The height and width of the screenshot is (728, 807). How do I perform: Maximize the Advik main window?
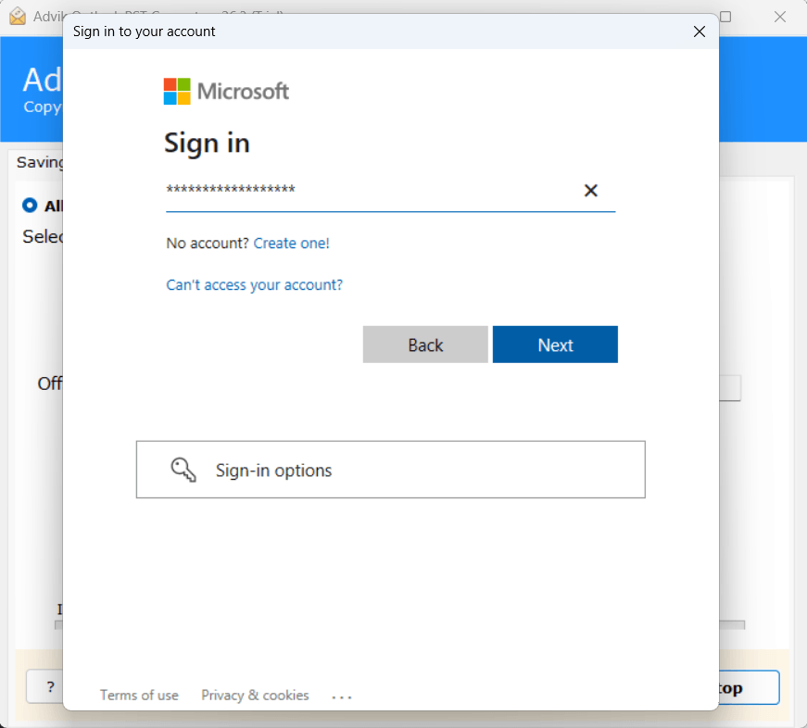coord(725,17)
